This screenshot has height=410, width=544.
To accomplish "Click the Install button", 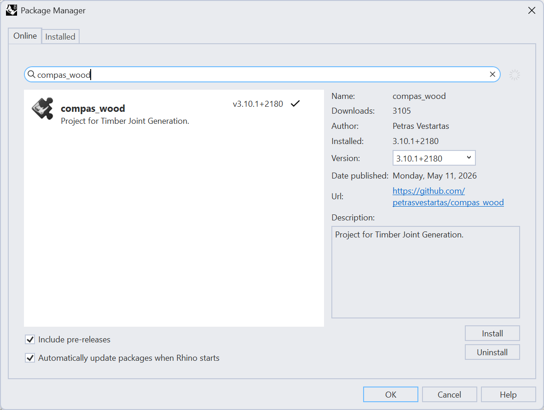I will pyautogui.click(x=492, y=333).
